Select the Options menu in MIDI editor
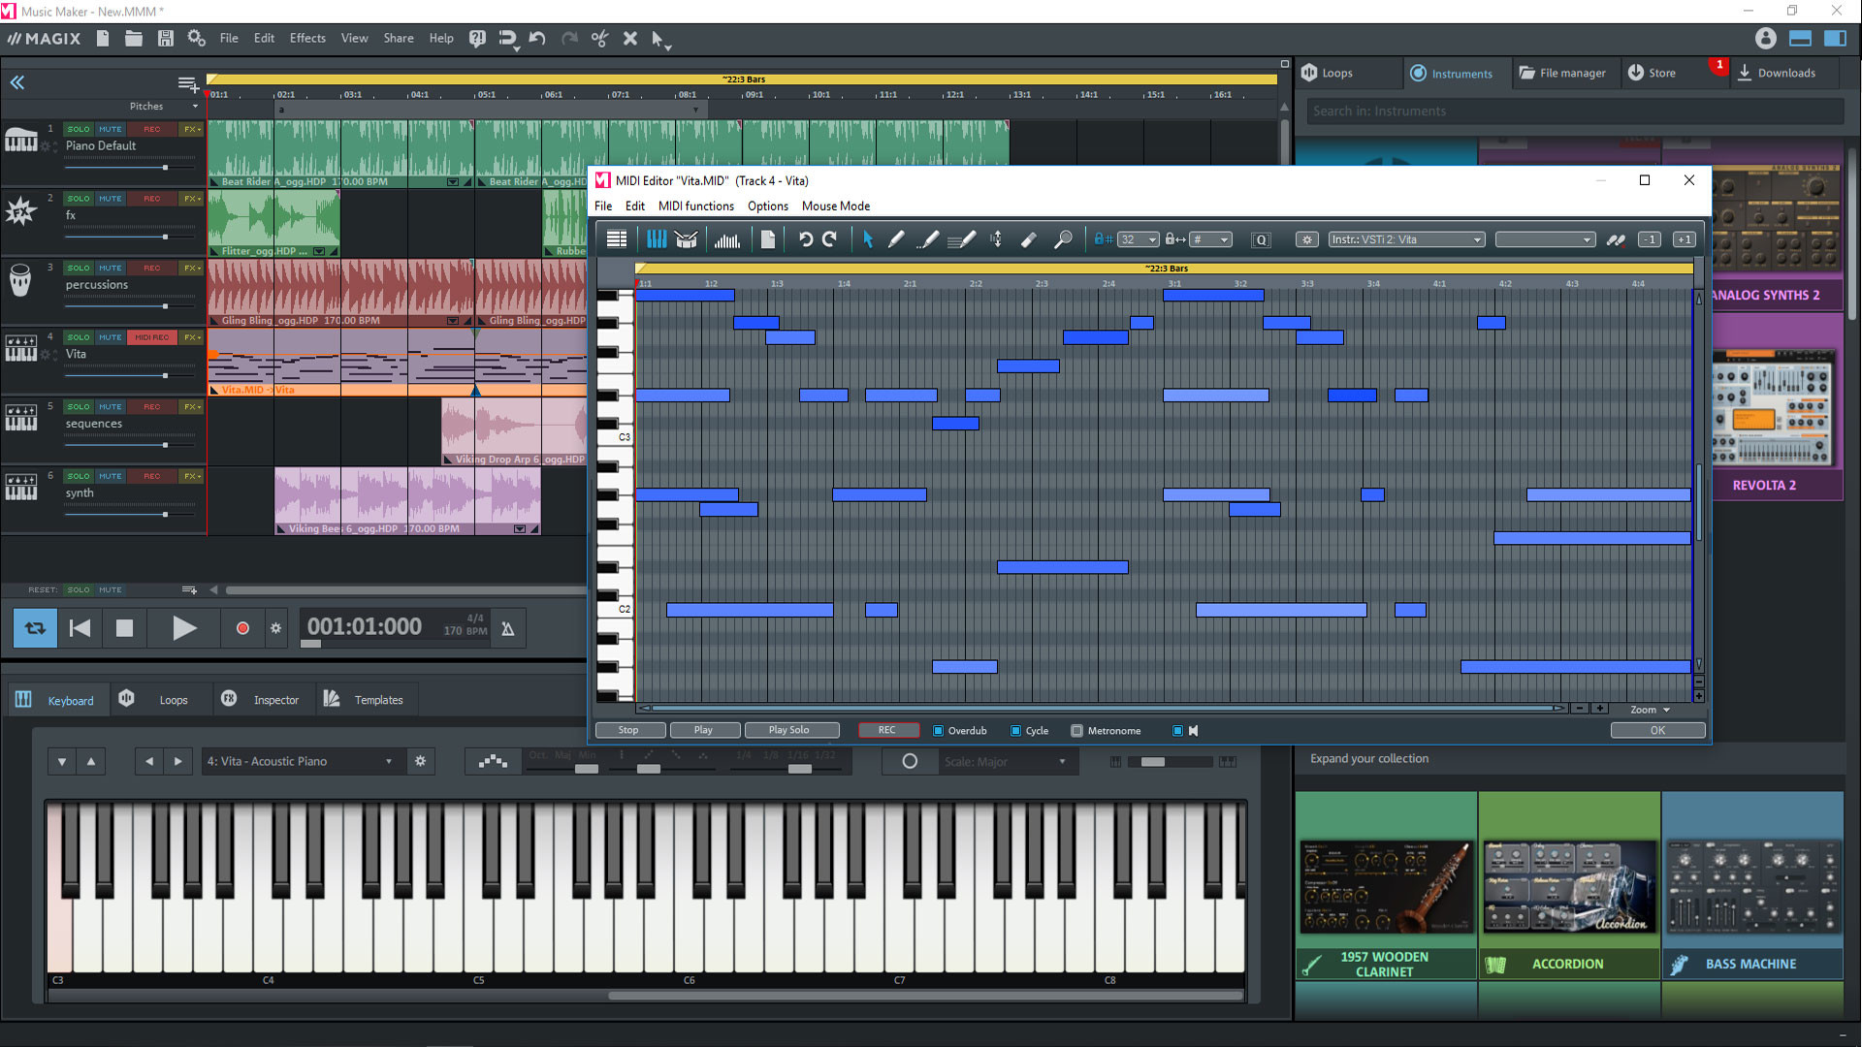This screenshot has height=1047, width=1862. tap(767, 206)
